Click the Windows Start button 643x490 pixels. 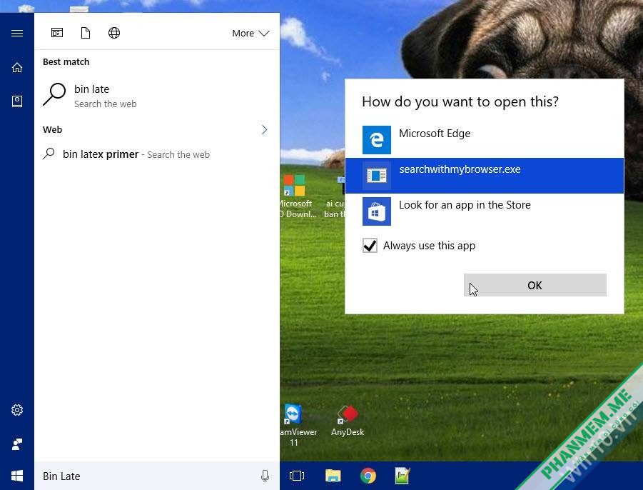coord(17,476)
